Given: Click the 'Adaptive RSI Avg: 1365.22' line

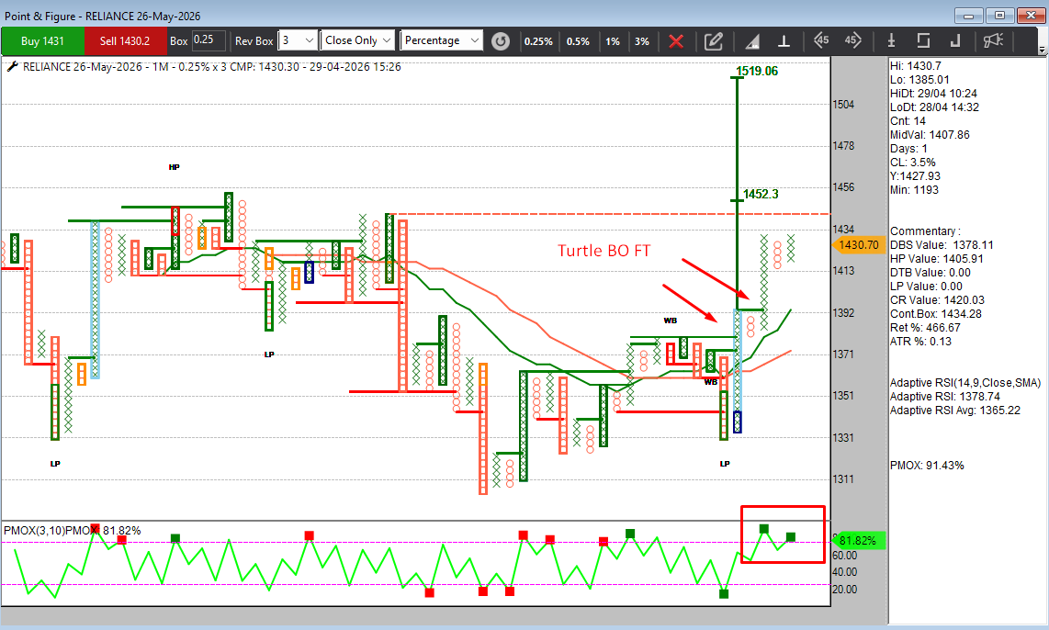Looking at the screenshot, I should pos(954,410).
